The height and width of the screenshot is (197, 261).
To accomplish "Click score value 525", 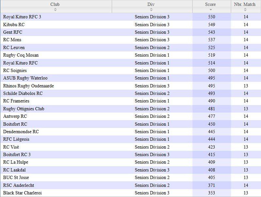I will (x=212, y=47).
